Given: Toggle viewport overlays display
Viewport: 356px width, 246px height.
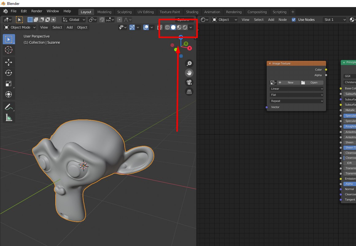Looking at the screenshot, I should [146, 27].
